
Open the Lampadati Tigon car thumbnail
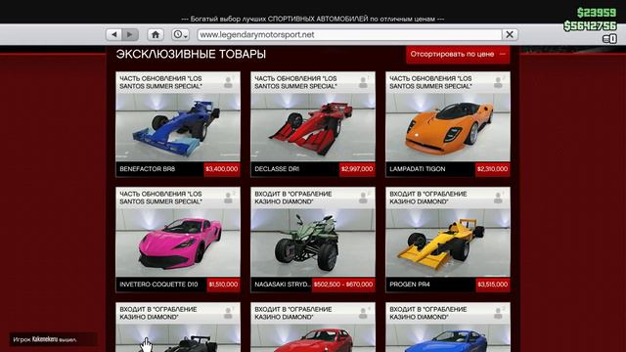click(448, 127)
